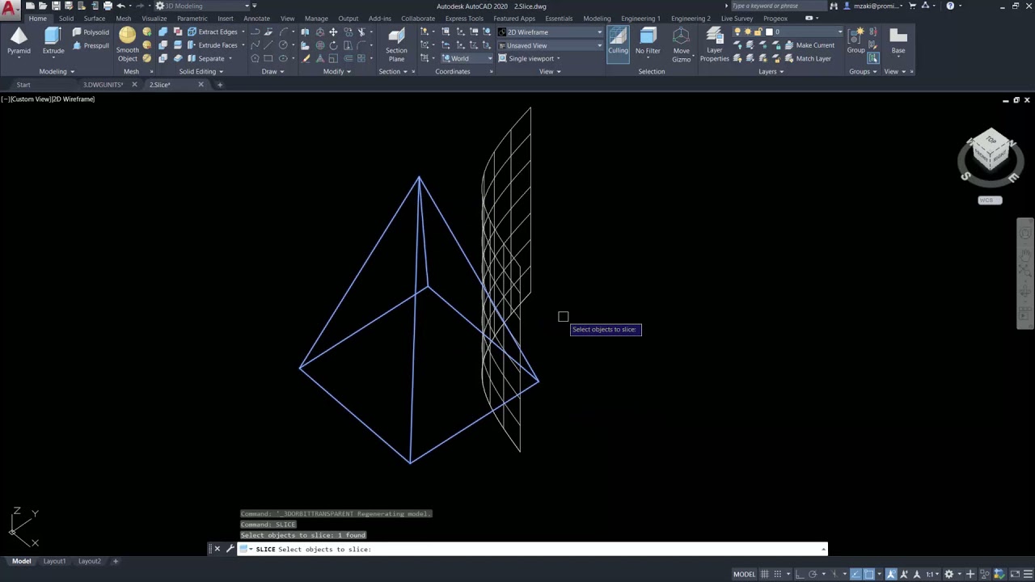Screen dimensions: 1035x582
Task: Open the World UCS dropdown
Action: pos(467,58)
